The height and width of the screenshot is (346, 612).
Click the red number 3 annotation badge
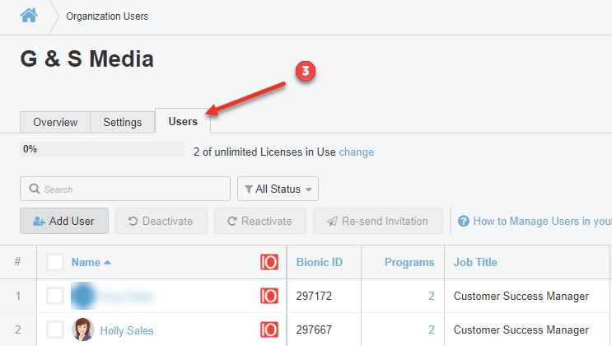coord(305,72)
